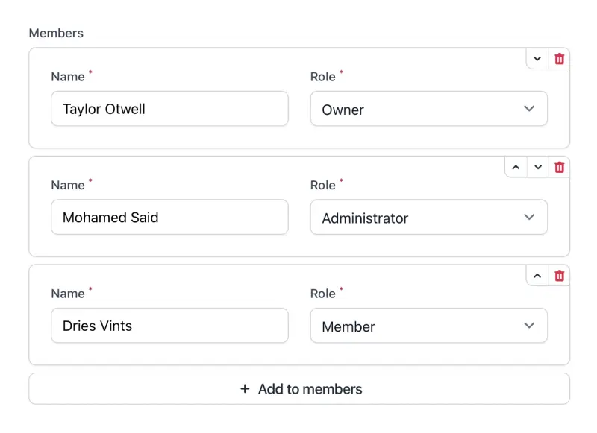Click the Mohamed Said name field
597x433 pixels.
[169, 218]
